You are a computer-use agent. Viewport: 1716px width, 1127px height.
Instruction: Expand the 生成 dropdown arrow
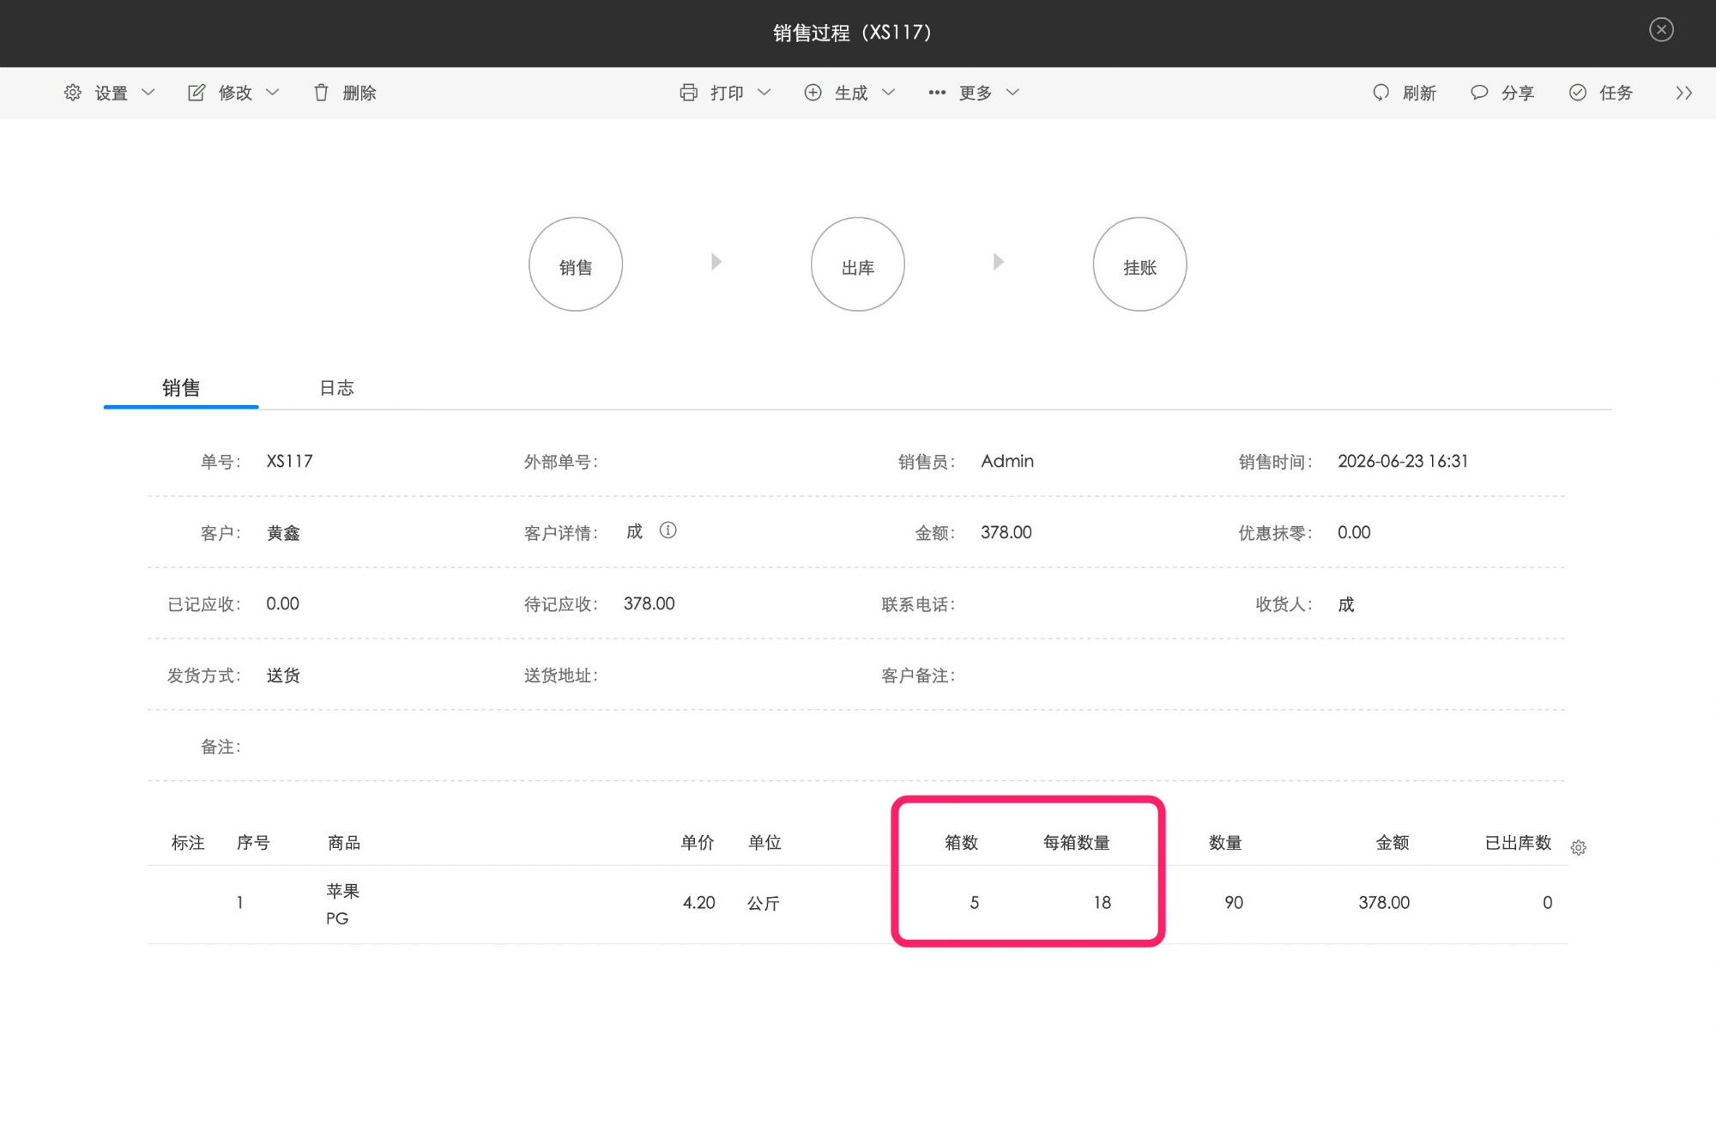(x=888, y=92)
